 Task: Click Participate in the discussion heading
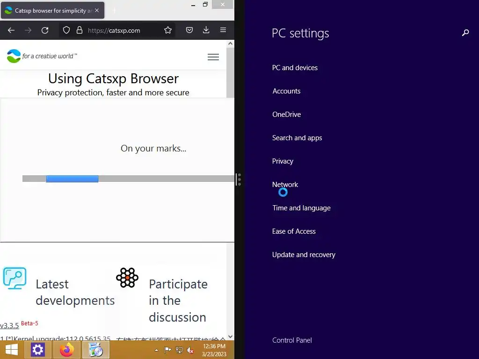[178, 301]
